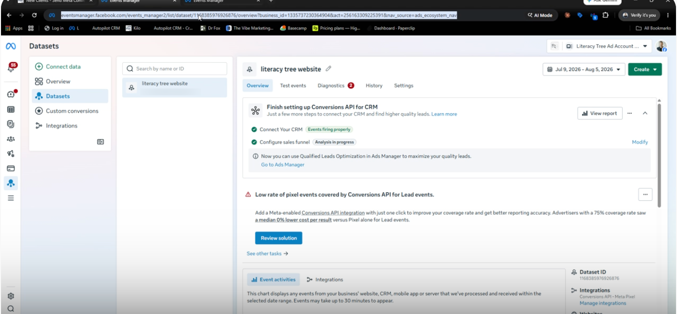
Task: Click the Search by name or ID field
Action: (x=174, y=69)
